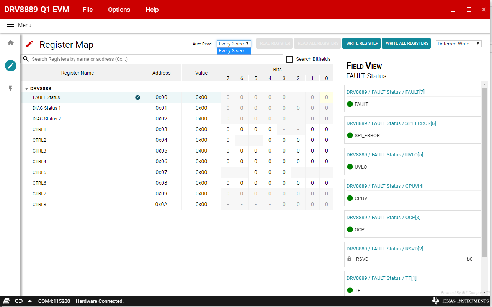Select the DIAG Status 1 register row
The width and height of the screenshot is (492, 307).
point(177,108)
